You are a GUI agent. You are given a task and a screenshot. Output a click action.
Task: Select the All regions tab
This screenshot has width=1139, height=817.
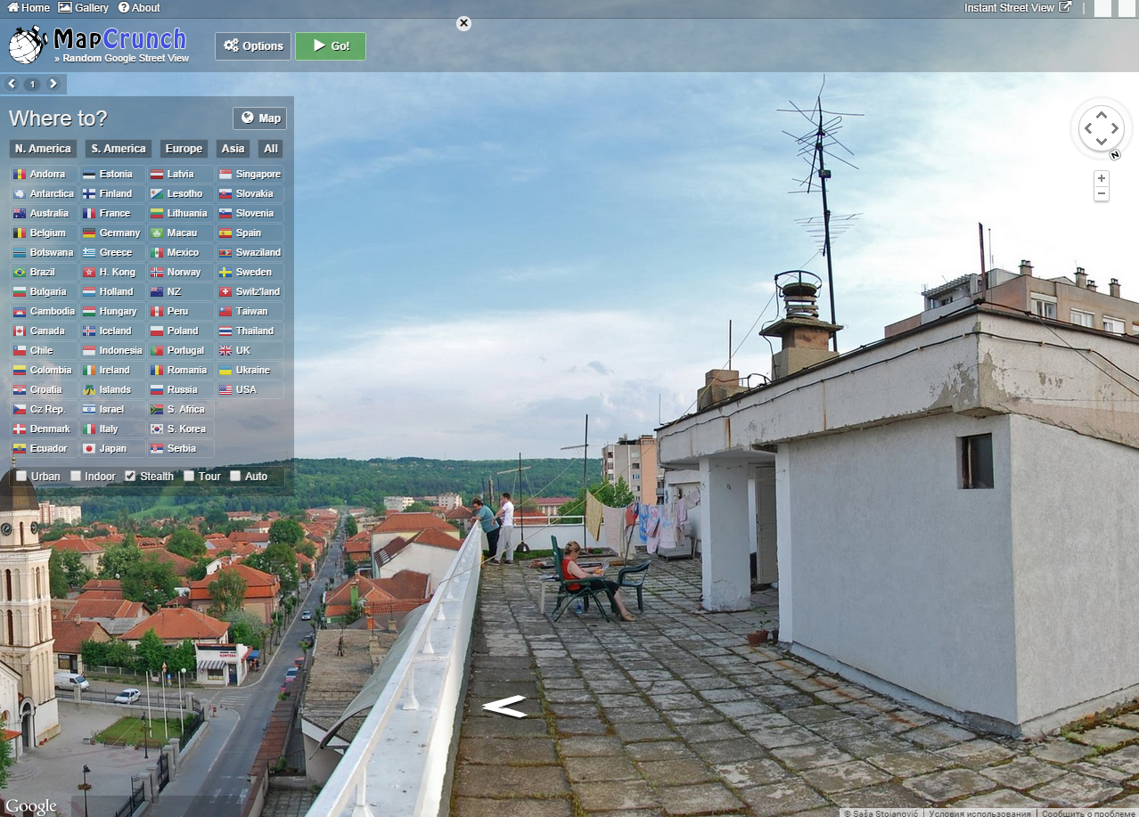pos(271,149)
